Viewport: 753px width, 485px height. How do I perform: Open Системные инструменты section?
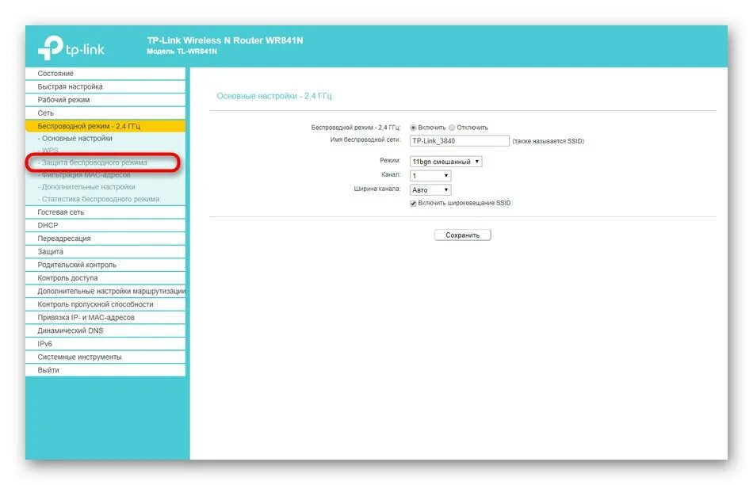105,357
